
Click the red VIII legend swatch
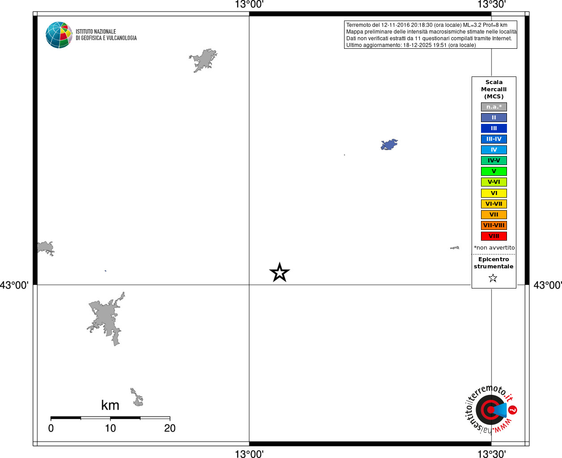click(x=494, y=236)
